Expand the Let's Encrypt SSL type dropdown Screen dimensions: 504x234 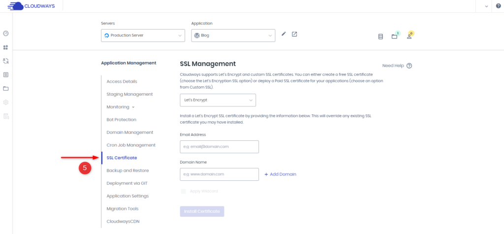tap(218, 100)
